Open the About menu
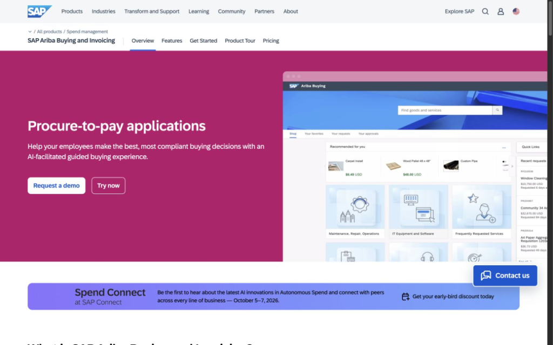Viewport: 553px width, 345px height. (291, 11)
